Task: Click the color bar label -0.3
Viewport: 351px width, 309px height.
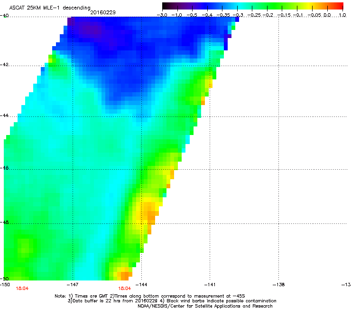Action: [238, 15]
